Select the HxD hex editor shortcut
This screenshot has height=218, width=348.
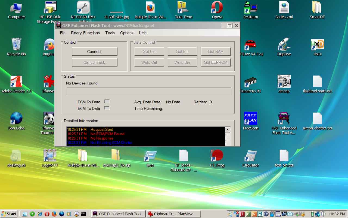(317, 48)
